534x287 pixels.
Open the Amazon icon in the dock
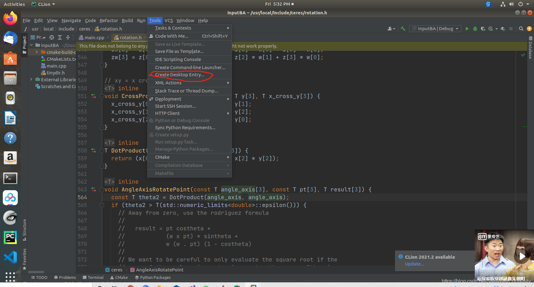[10, 158]
